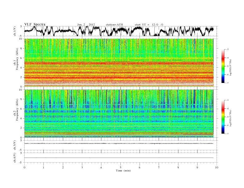
Task: Click the ch.2 spectrogram color scale bar
Action: [x=223, y=117]
